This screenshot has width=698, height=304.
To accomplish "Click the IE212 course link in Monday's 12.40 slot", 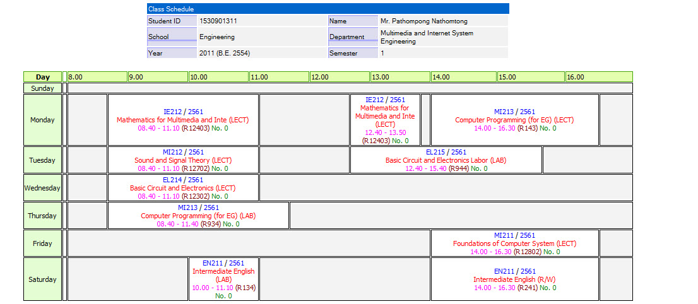I will pos(374,100).
